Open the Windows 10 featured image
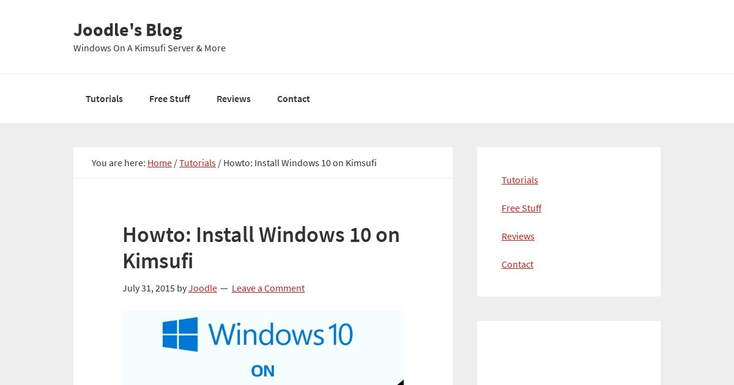The image size is (734, 385). 263,347
